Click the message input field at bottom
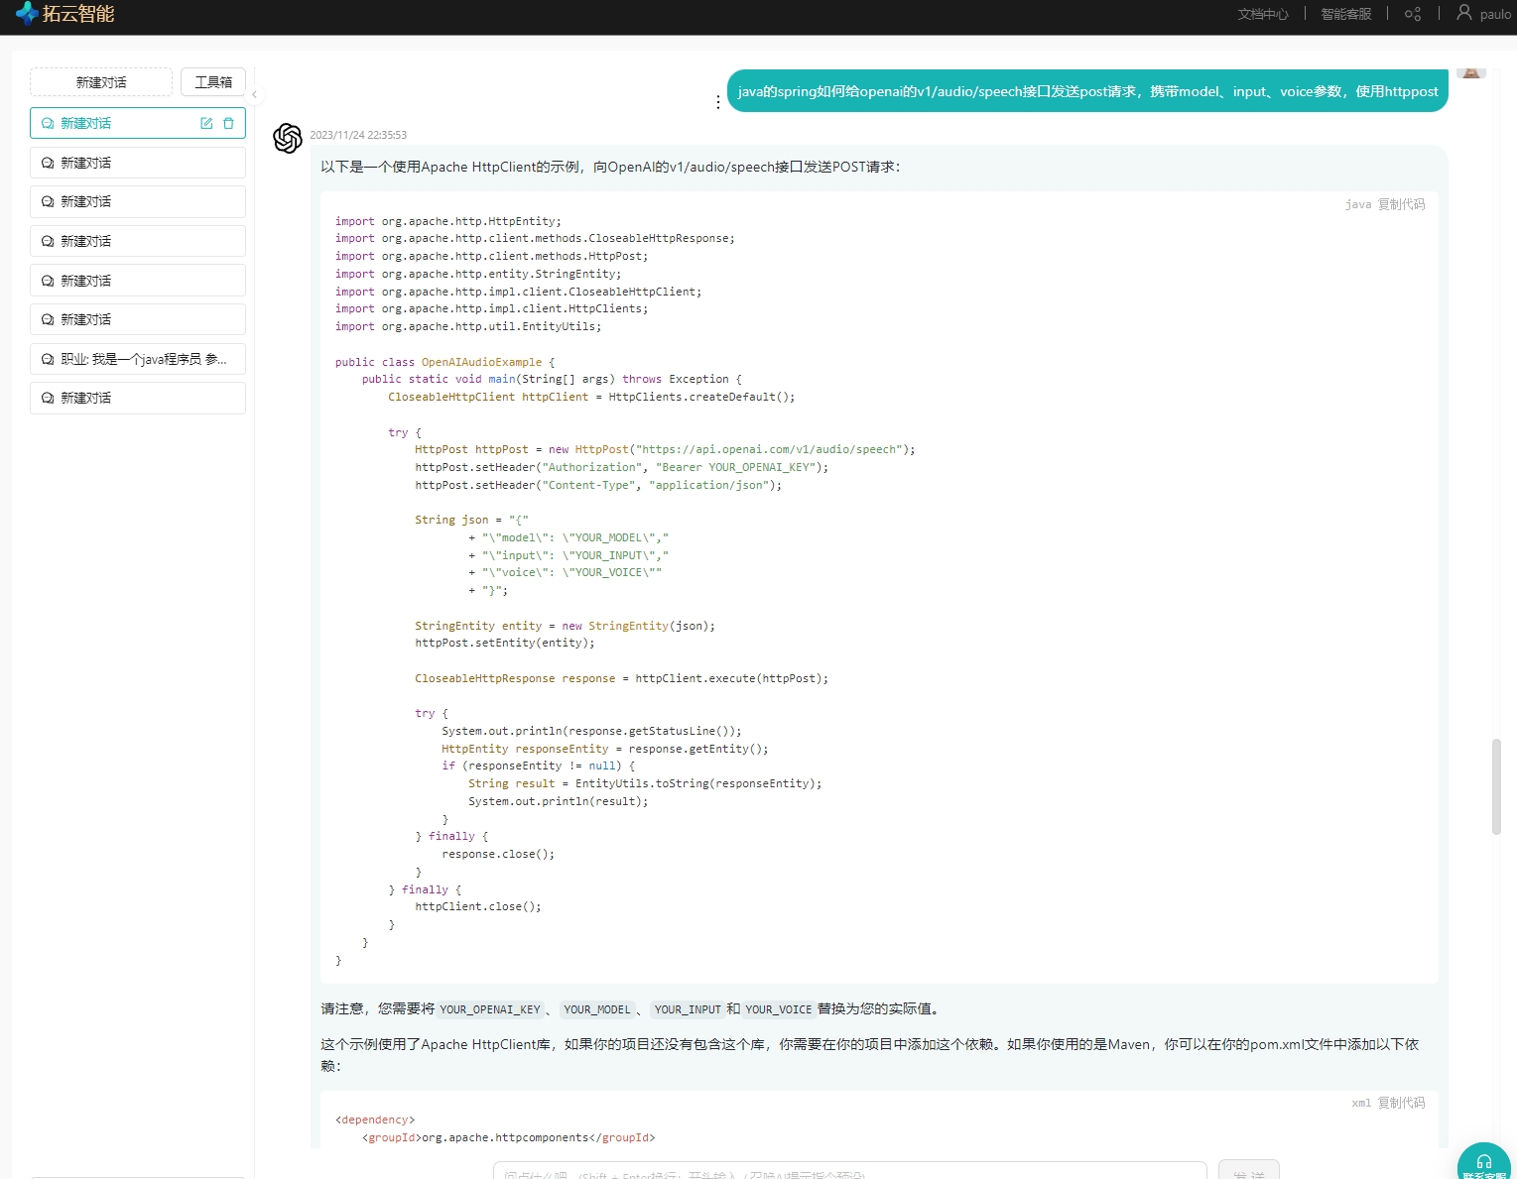This screenshot has height=1179, width=1517. [x=849, y=1171]
